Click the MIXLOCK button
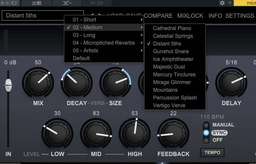The height and width of the screenshot is (164, 256). click(x=190, y=16)
